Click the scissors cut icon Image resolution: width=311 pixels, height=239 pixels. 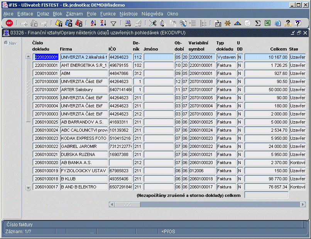click(x=153, y=23)
